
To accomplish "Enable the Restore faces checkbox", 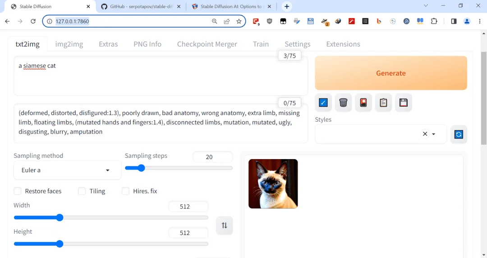I will click(x=18, y=191).
